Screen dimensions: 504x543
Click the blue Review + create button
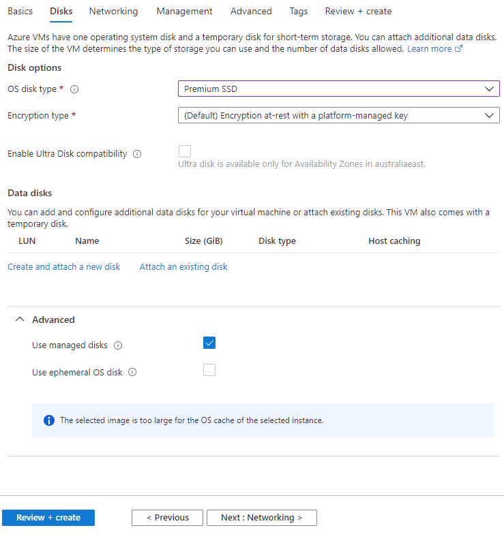48,518
